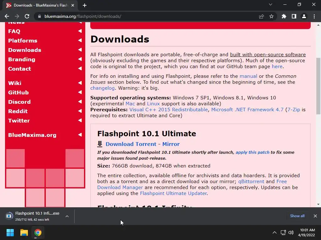Open the Twitter sidebar link

pyautogui.click(x=19, y=121)
